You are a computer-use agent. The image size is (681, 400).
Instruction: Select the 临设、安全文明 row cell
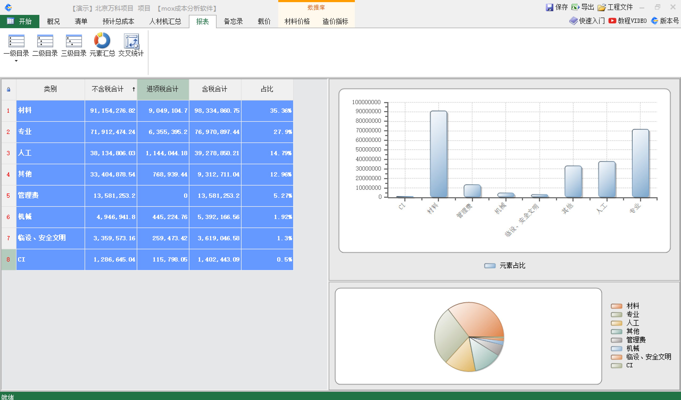point(51,238)
